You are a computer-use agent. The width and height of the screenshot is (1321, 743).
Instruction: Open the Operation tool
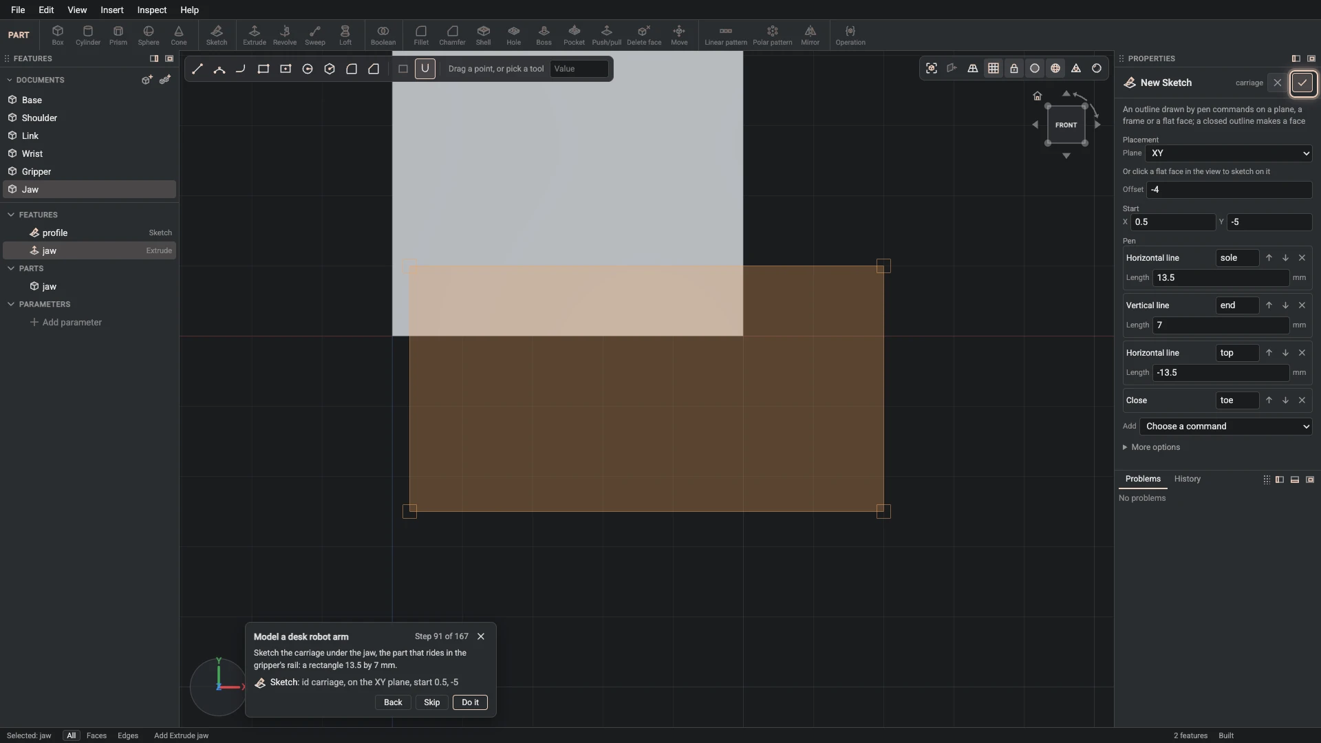point(850,35)
